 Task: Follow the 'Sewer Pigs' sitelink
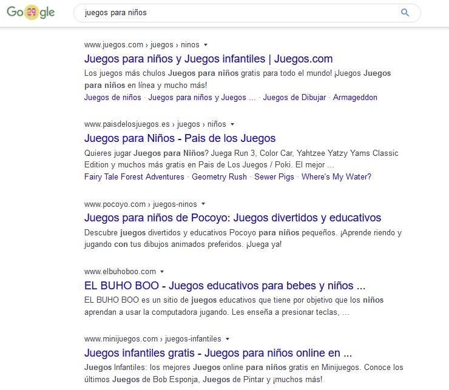click(x=274, y=177)
